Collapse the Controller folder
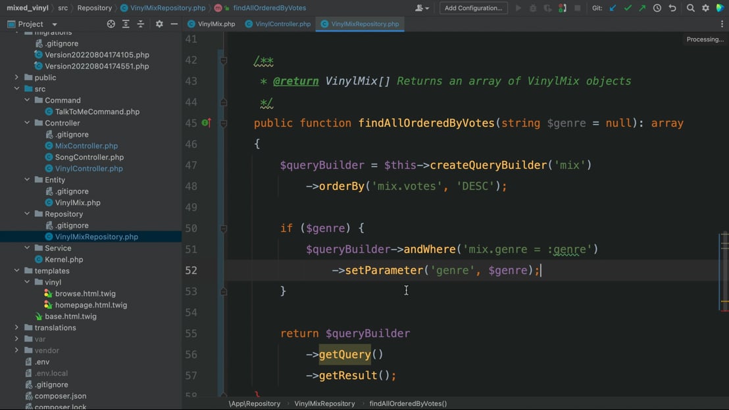Image resolution: width=729 pixels, height=410 pixels. click(27, 123)
